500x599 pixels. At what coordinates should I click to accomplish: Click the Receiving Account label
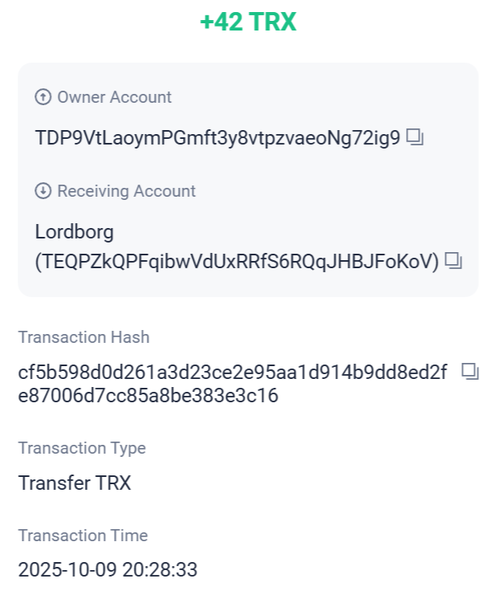pos(127,191)
